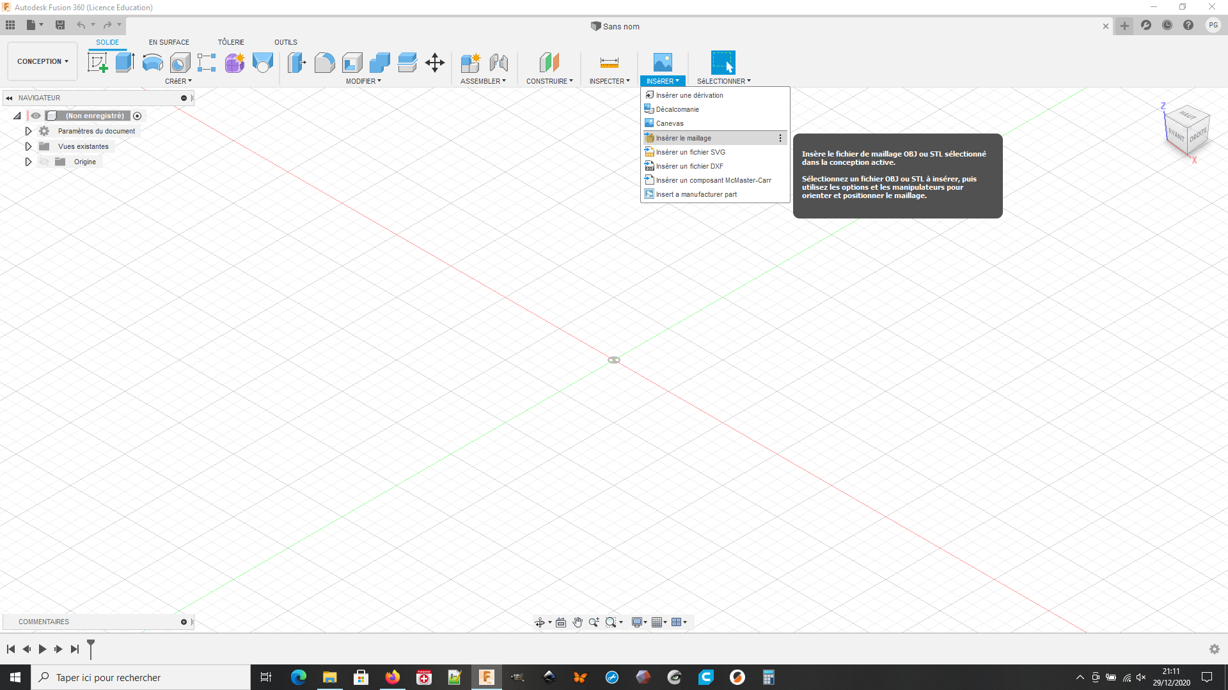Choose Insérer un fichier SVG
Screen dimensions: 1228x690
pyautogui.click(x=715, y=152)
